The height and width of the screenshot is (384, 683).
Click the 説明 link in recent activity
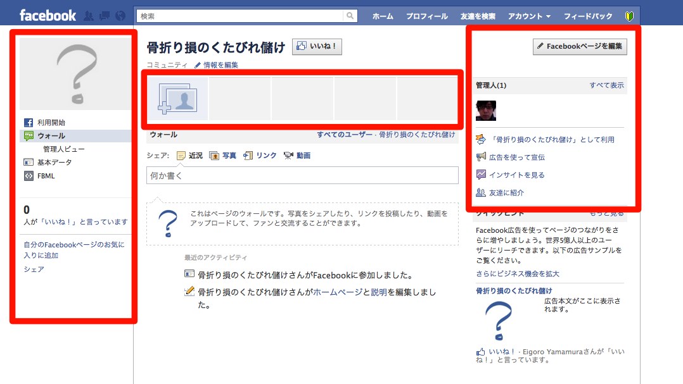click(379, 292)
